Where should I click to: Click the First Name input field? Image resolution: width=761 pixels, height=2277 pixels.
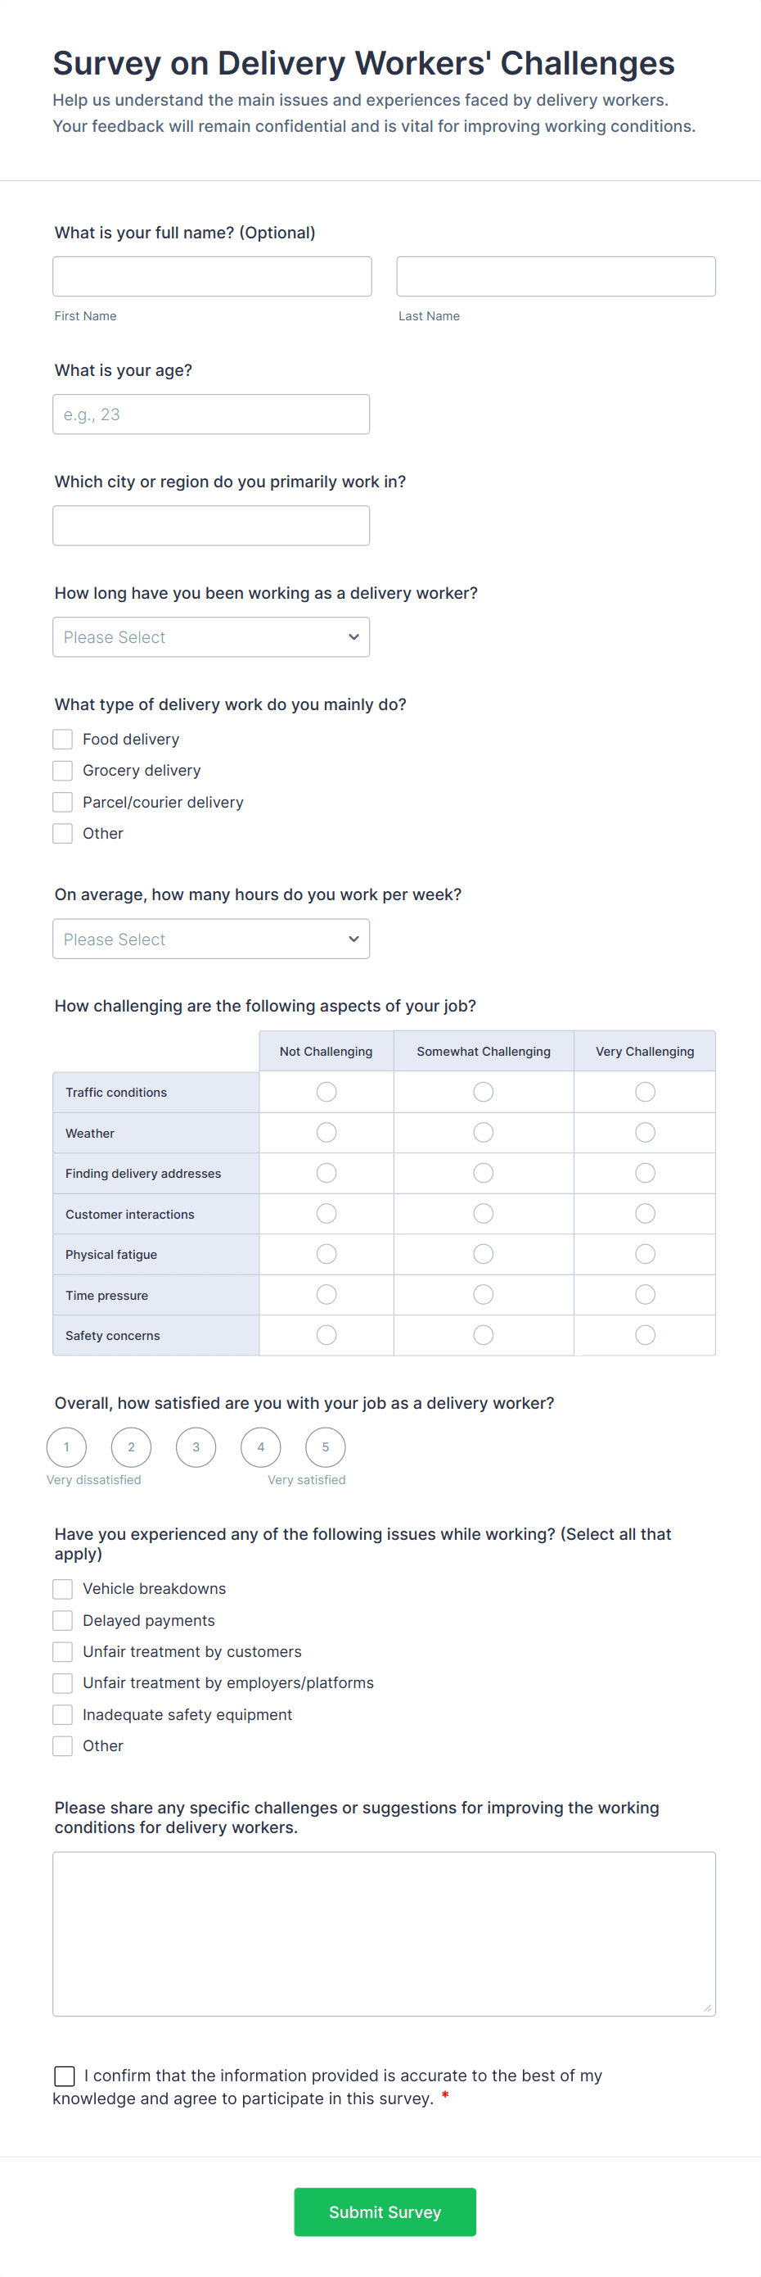(x=212, y=275)
